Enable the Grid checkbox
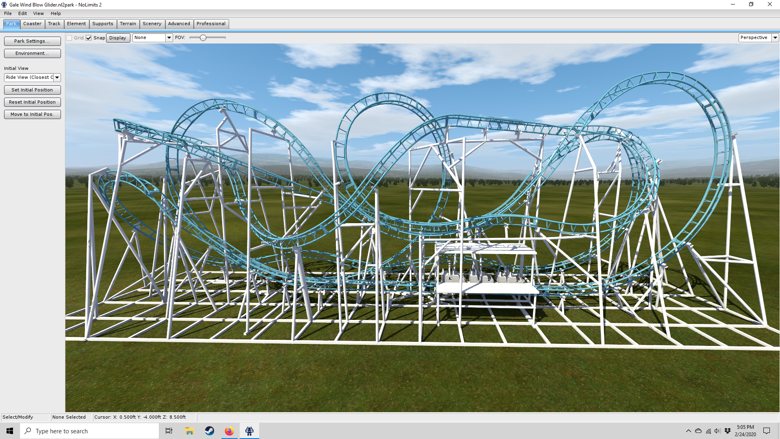 (69, 38)
